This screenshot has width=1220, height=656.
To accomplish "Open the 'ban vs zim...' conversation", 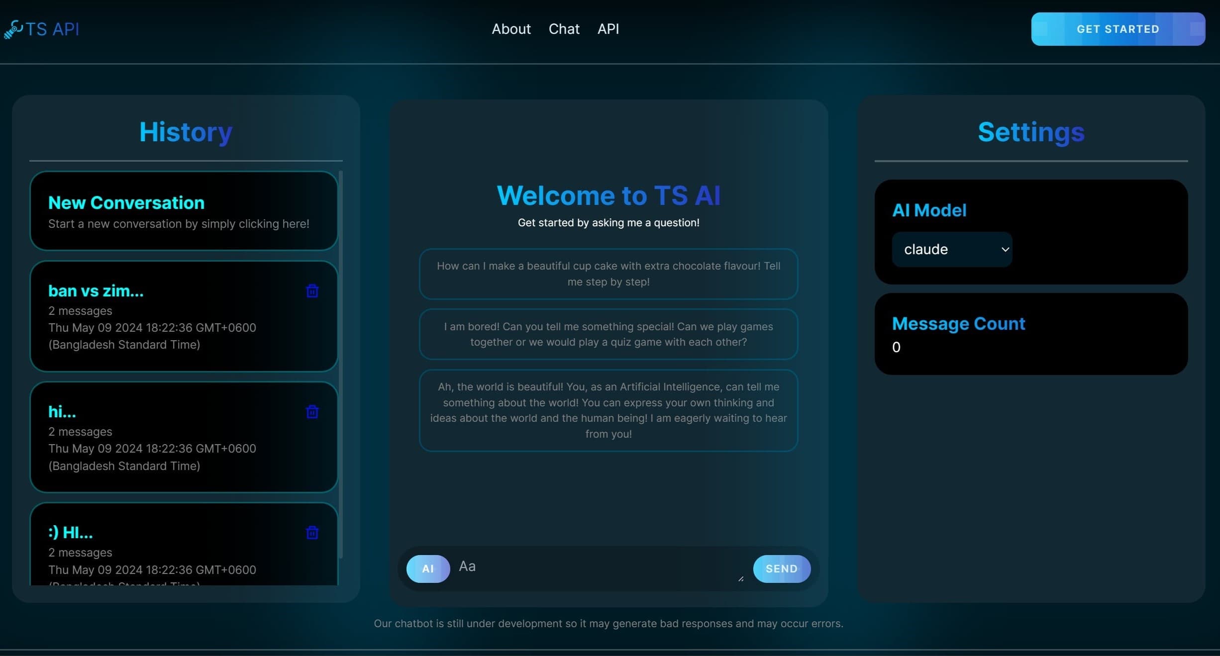I will [x=184, y=316].
